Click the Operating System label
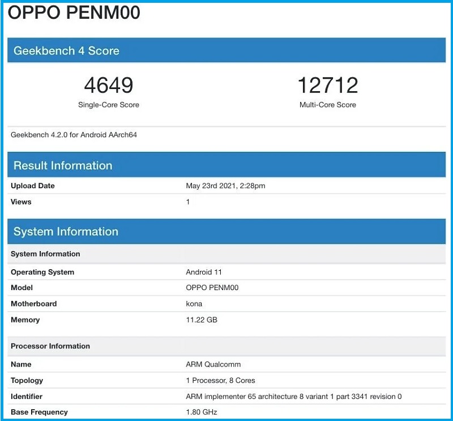This screenshot has width=453, height=421. 42,272
